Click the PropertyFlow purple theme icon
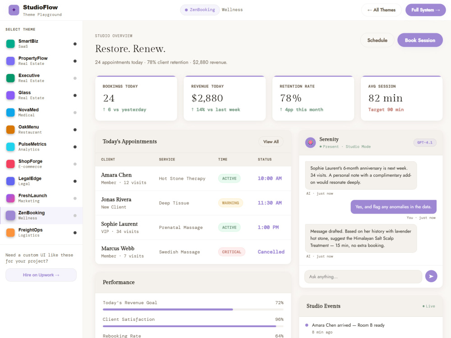The height and width of the screenshot is (338, 451). [x=11, y=61]
